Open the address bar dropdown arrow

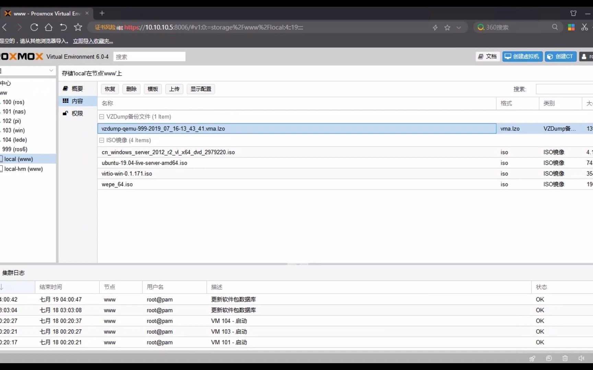click(459, 27)
